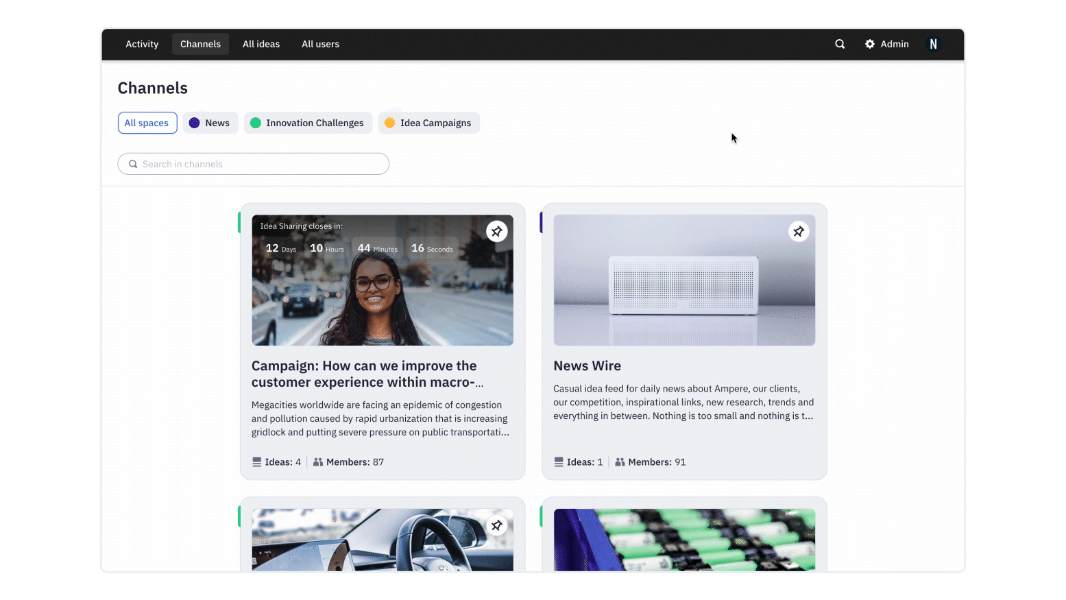This screenshot has height=600, width=1066.
Task: Select the All spaces filter
Action: click(147, 123)
